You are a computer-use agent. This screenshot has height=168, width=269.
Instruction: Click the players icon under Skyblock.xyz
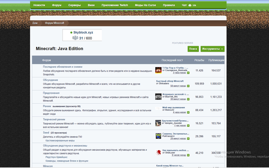click(75, 38)
